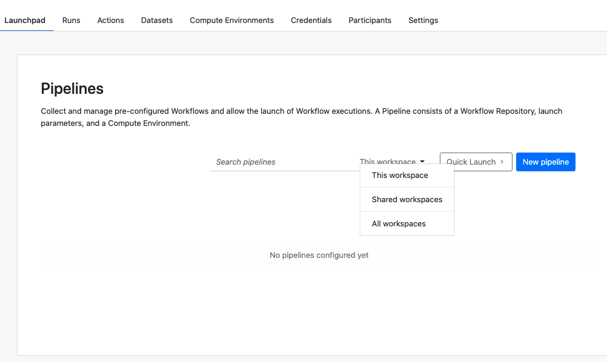The height and width of the screenshot is (362, 607).
Task: Open the Actions tab
Action: [x=111, y=20]
